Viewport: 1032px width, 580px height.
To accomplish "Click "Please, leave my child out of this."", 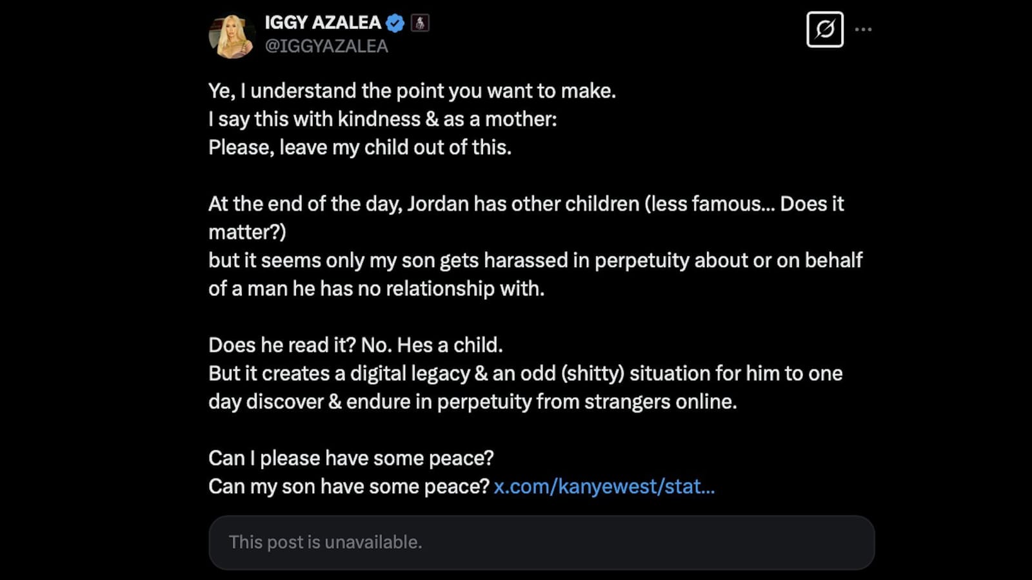I will [x=359, y=148].
